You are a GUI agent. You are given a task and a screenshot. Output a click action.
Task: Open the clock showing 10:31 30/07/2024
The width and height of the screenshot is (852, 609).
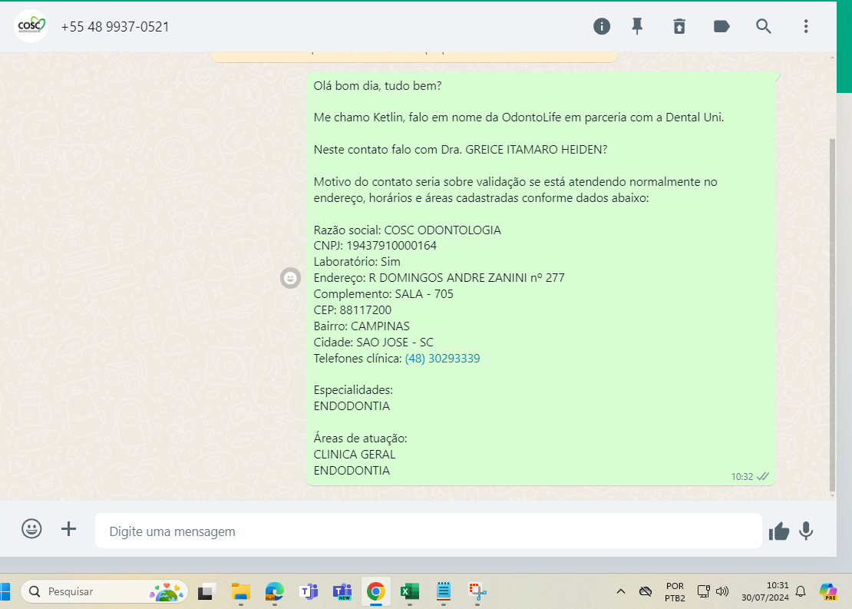tap(765, 591)
